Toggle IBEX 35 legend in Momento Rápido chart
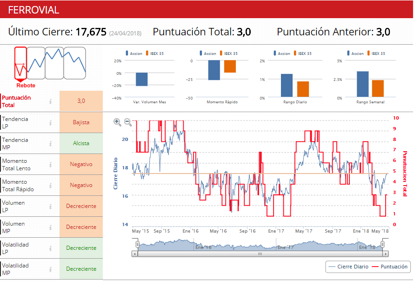This screenshot has height=281, width=414. pyautogui.click(x=229, y=54)
